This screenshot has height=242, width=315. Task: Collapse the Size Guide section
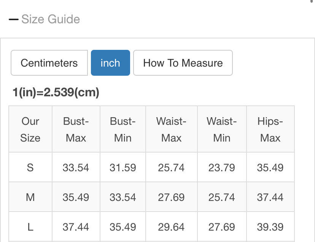coord(44,19)
